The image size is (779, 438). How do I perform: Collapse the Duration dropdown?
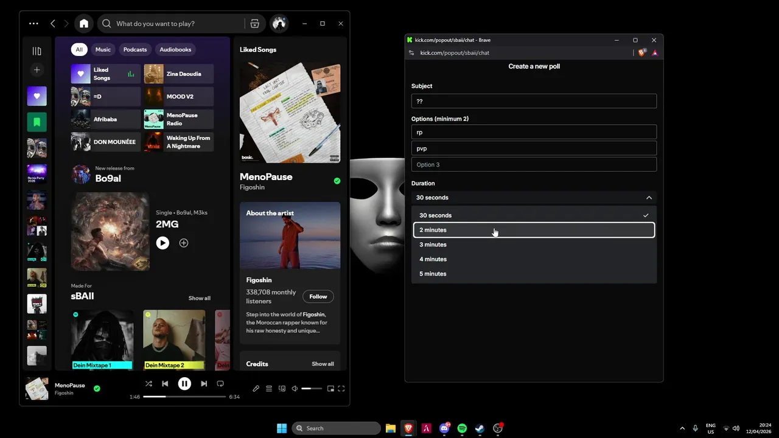pyautogui.click(x=534, y=198)
